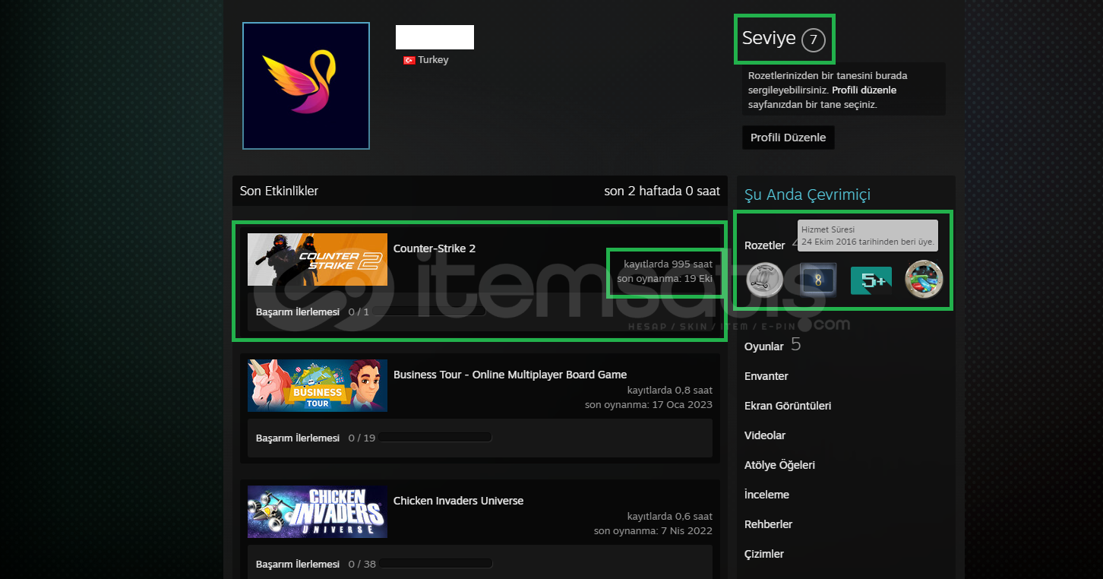Open Business Tour - Online Multiplayer Board Game title
The height and width of the screenshot is (579, 1103).
(510, 375)
